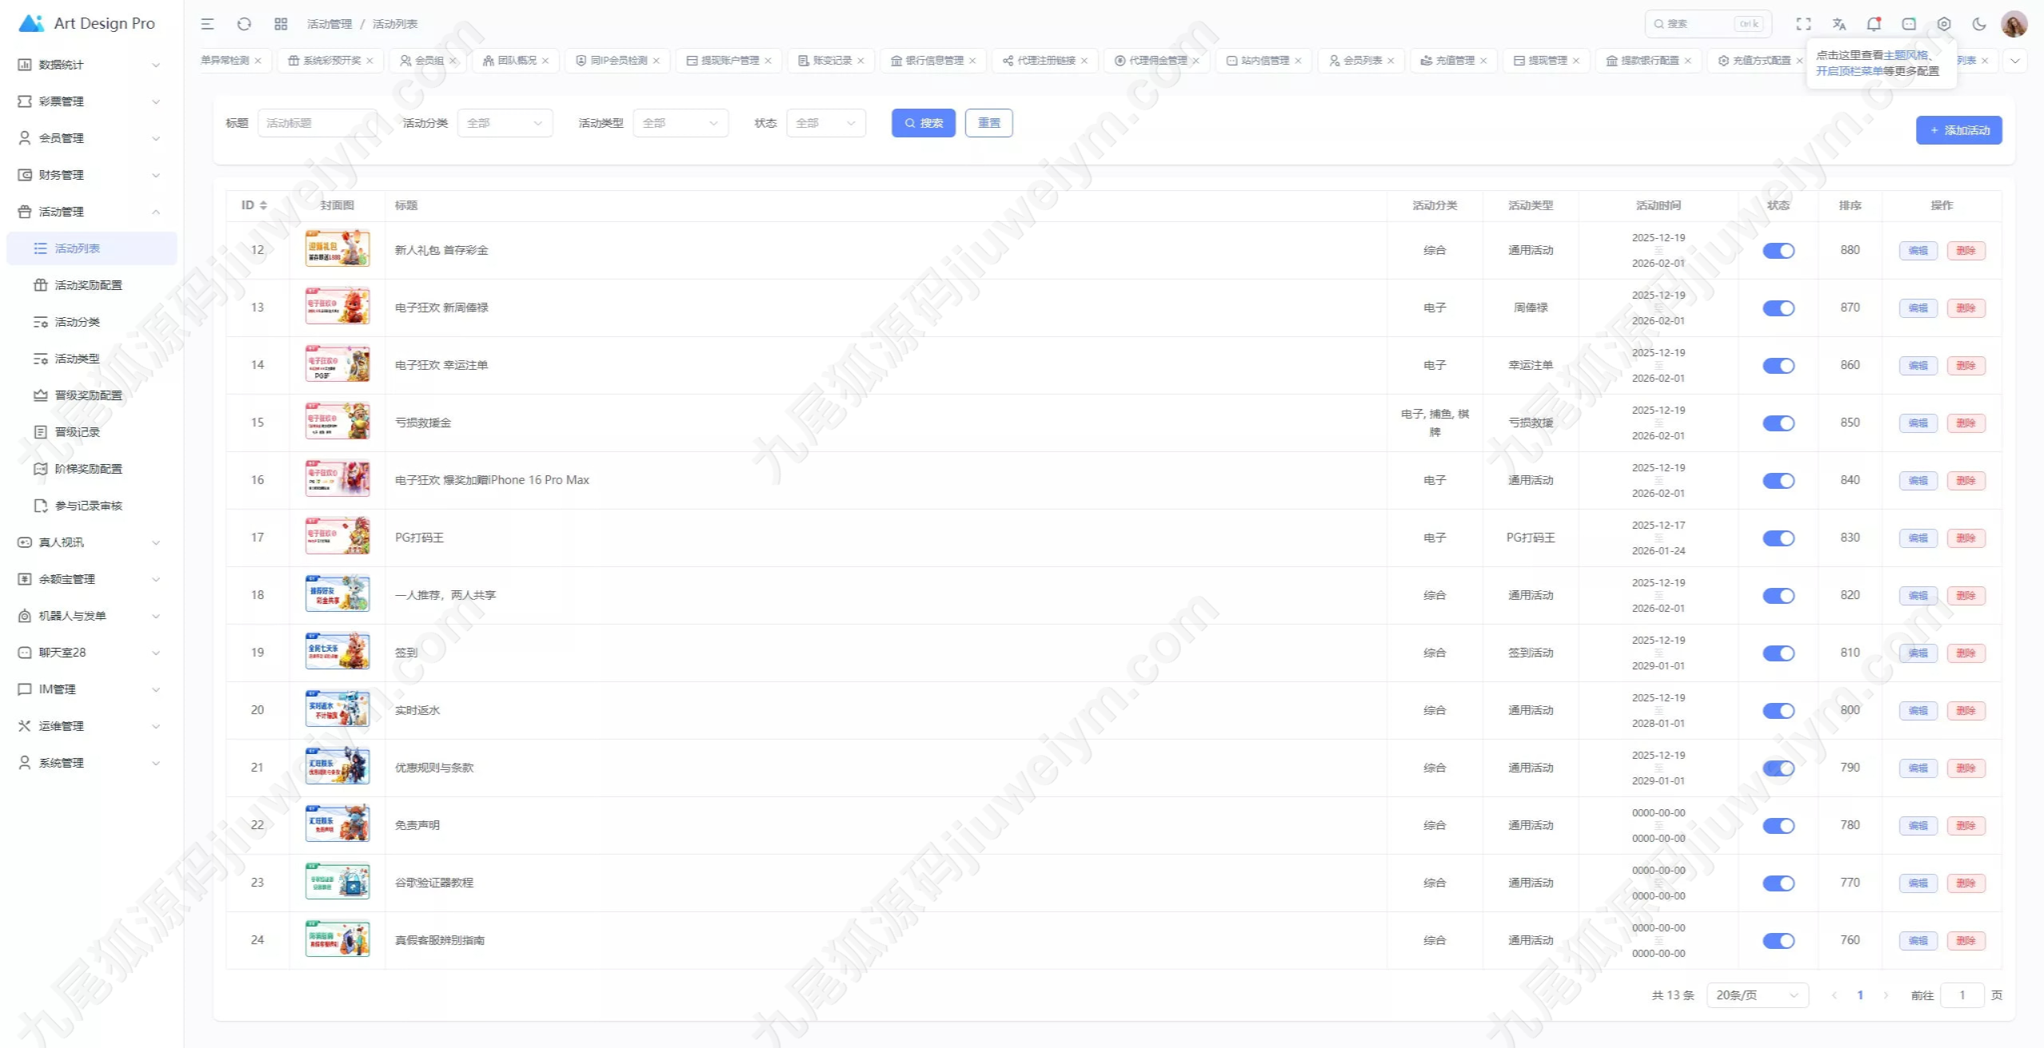Open the 活动分类 filter dropdown
Image resolution: width=2044 pixels, height=1048 pixels.
click(x=505, y=123)
